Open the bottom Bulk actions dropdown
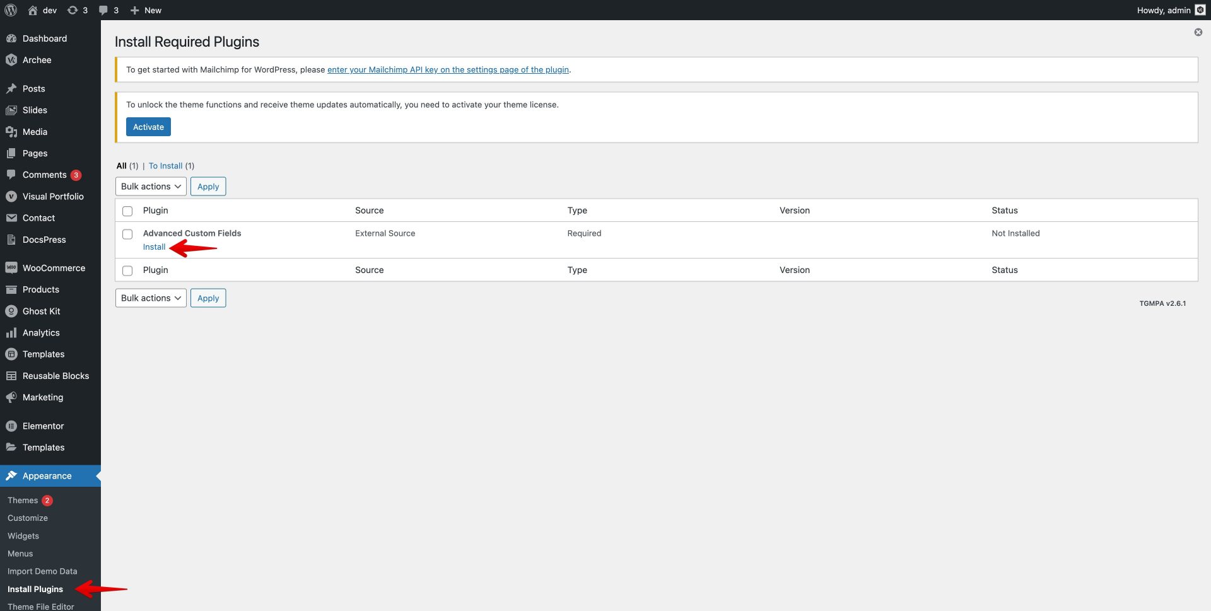The image size is (1211, 611). click(x=150, y=298)
